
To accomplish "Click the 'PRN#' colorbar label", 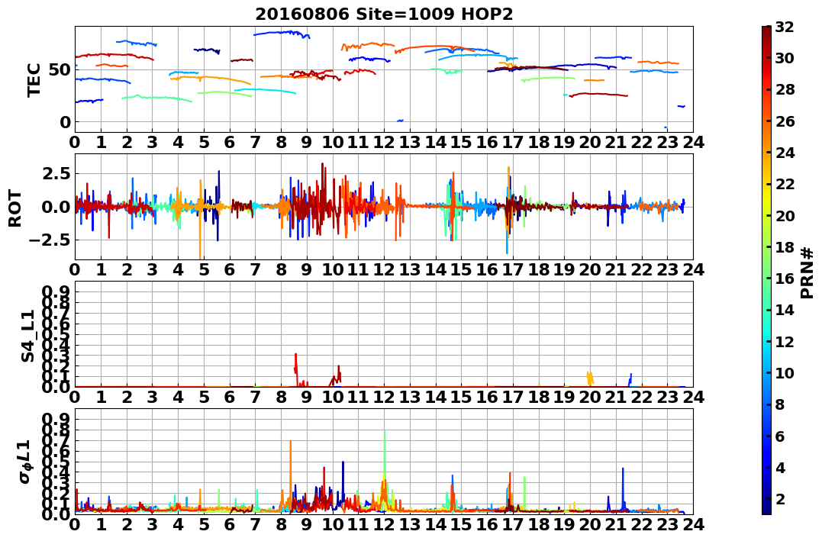I will pos(807,273).
